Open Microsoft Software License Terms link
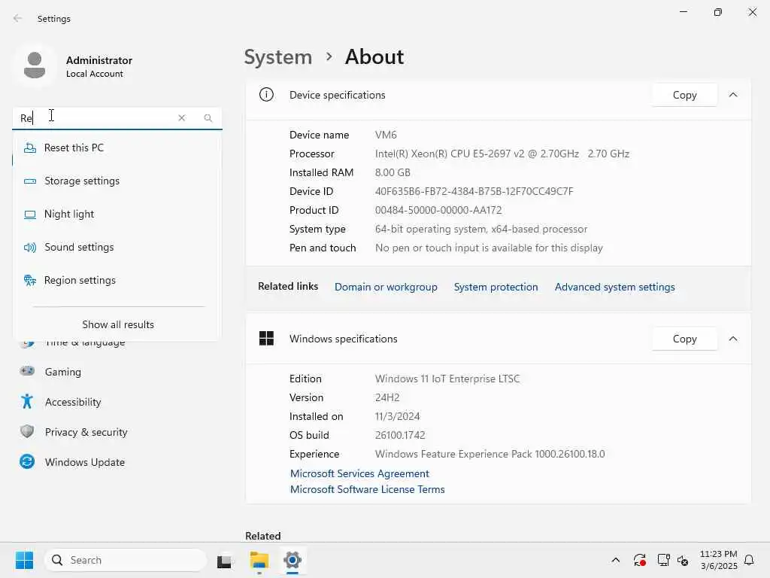Viewport: 770px width, 578px height. click(367, 489)
